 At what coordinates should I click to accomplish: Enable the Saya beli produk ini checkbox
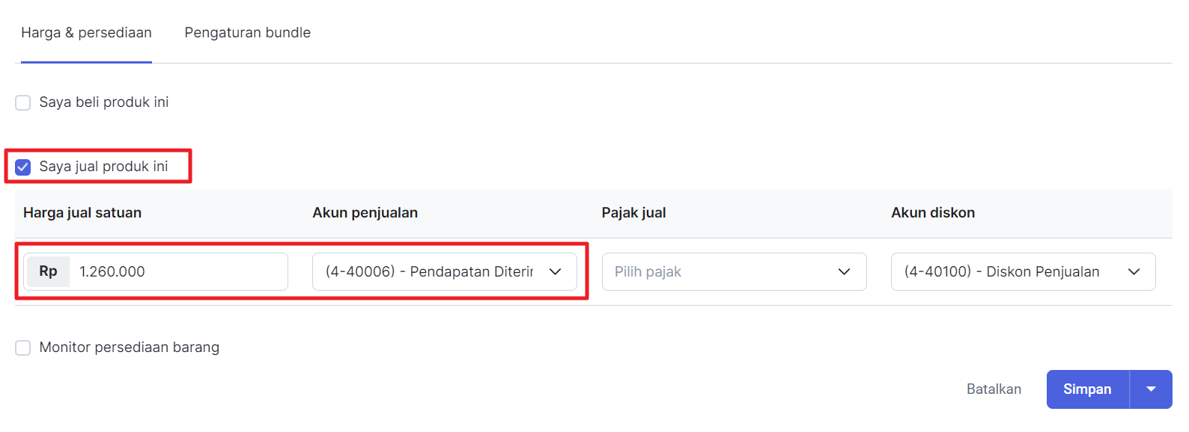[23, 102]
